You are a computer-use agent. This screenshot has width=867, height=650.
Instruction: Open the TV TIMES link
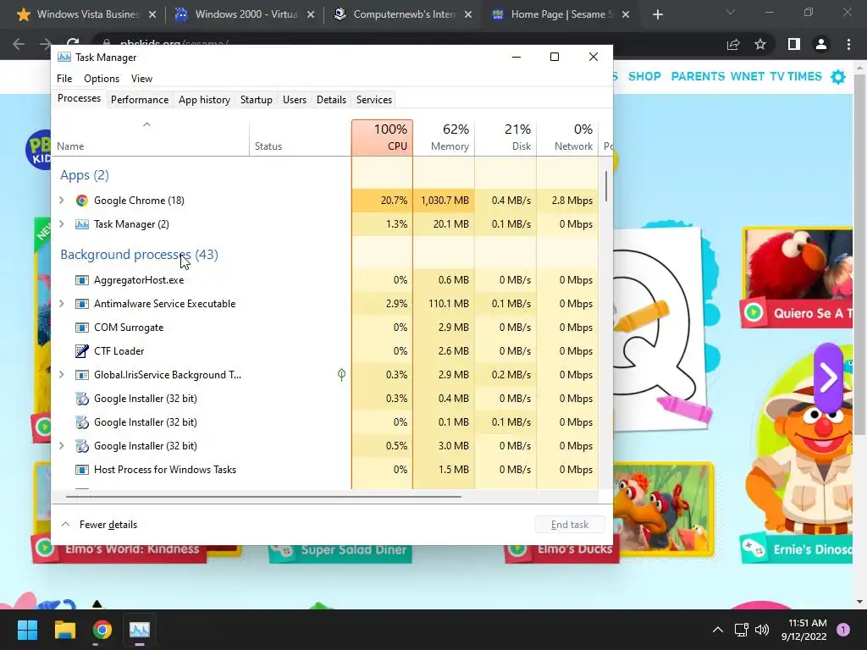pyautogui.click(x=796, y=77)
